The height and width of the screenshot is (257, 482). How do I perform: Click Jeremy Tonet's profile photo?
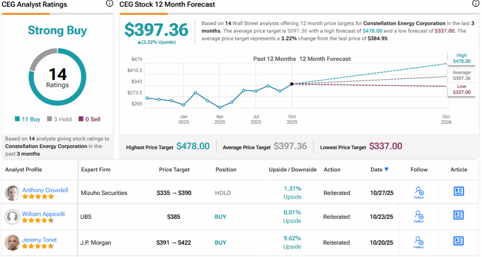click(12, 243)
